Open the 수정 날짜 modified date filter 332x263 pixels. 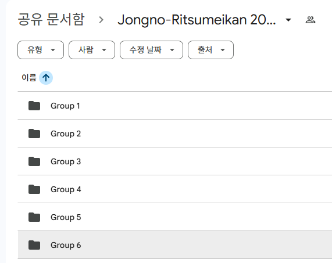[x=151, y=50]
